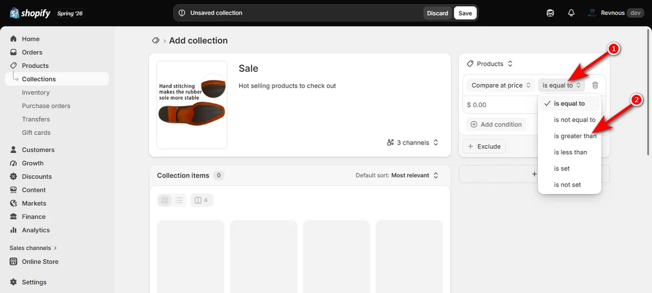652x293 pixels.
Task: Click the Finance bank icon
Action: (14, 216)
